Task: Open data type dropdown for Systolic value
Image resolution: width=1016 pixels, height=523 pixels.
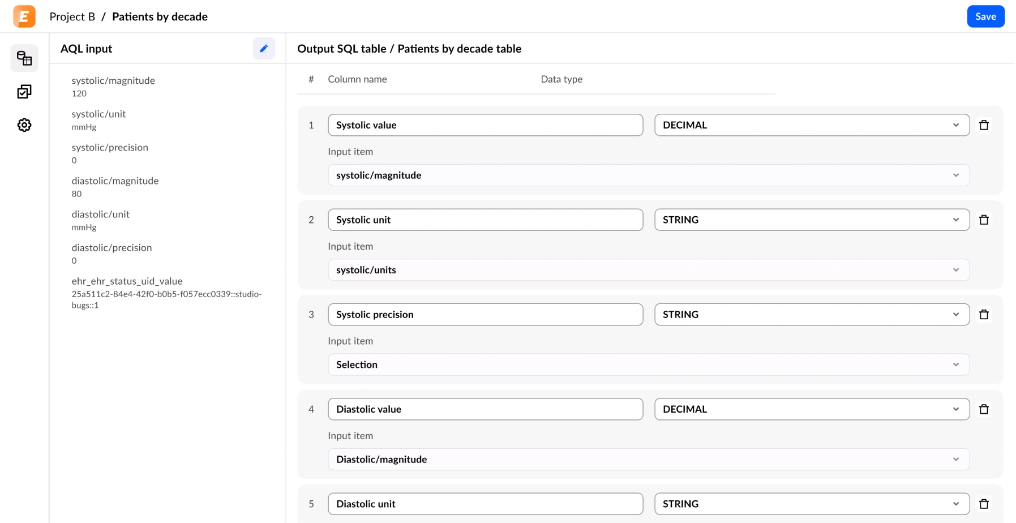Action: [x=811, y=125]
